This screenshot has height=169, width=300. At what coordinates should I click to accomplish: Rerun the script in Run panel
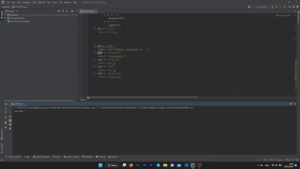point(6,108)
